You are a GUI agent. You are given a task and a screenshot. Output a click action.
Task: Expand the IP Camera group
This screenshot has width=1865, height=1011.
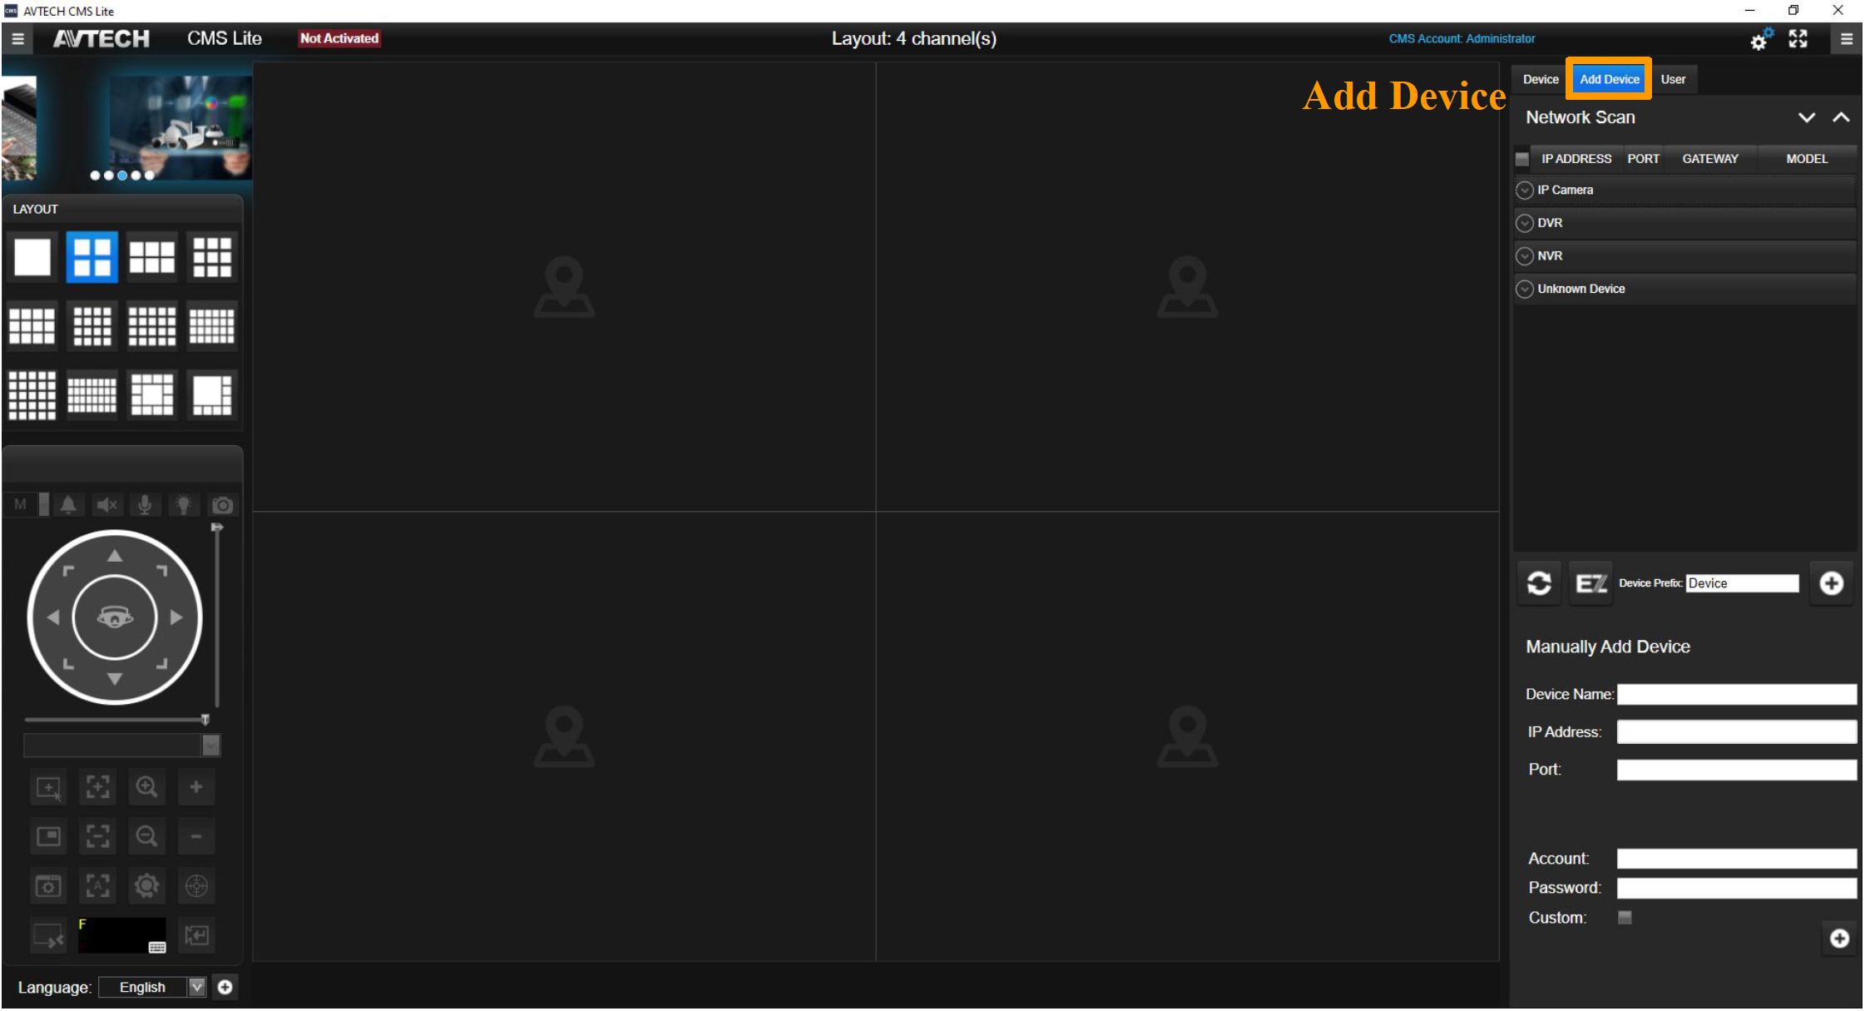pos(1525,191)
